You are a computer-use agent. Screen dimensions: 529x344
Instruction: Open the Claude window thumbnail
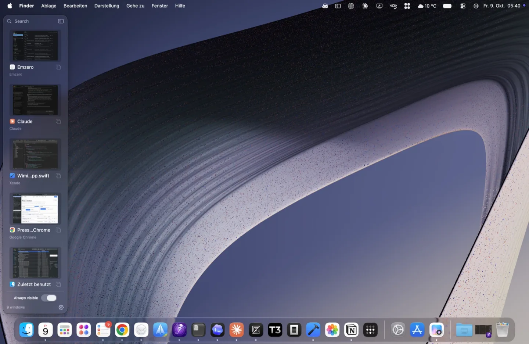click(x=35, y=100)
